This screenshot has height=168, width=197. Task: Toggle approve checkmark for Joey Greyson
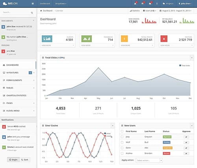(186, 137)
